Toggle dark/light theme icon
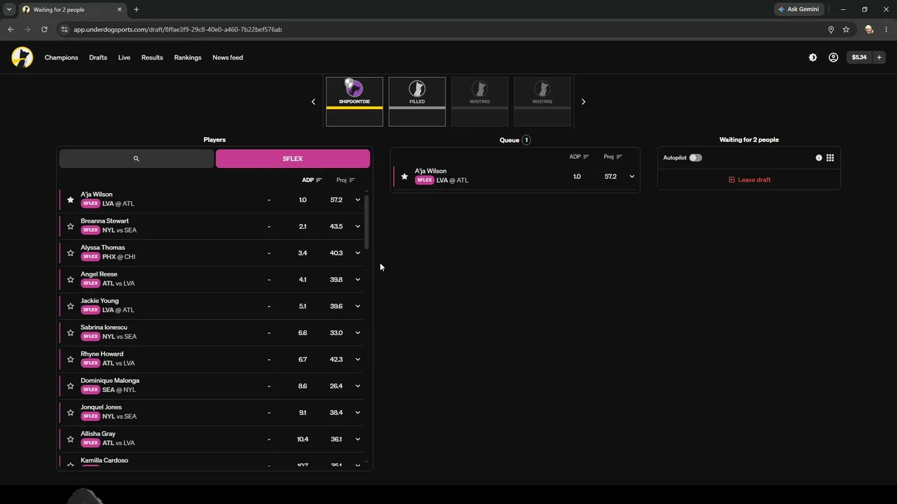This screenshot has width=897, height=504. point(813,57)
